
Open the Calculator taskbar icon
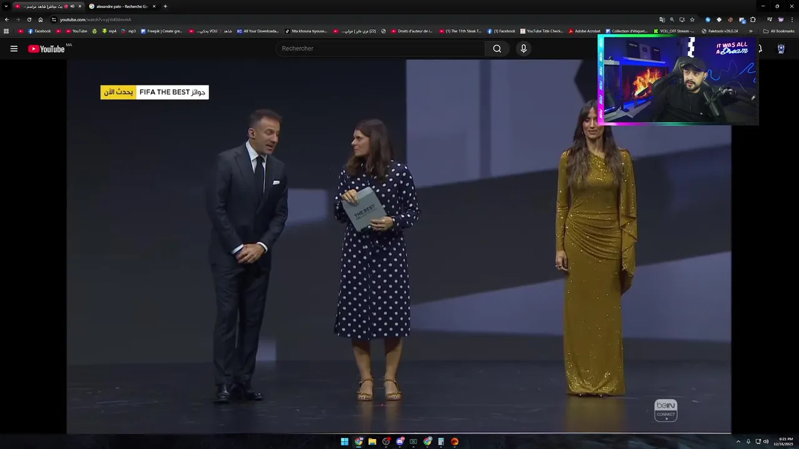pyautogui.click(x=441, y=442)
